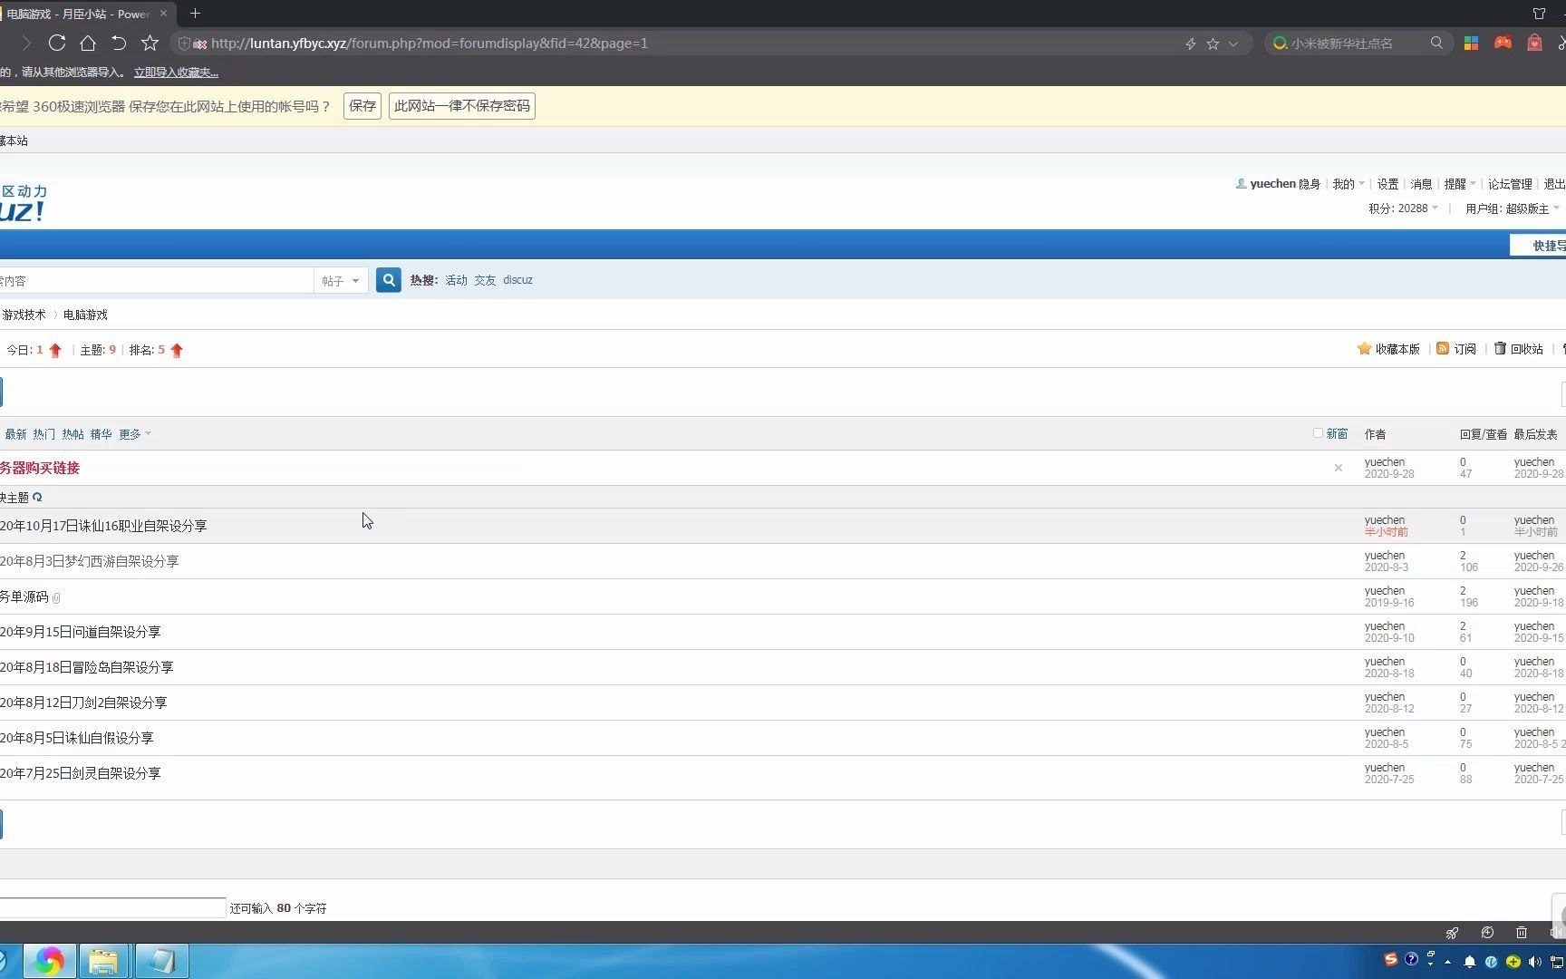
Task: Click the refresh icon beside 主题
Action: click(37, 497)
